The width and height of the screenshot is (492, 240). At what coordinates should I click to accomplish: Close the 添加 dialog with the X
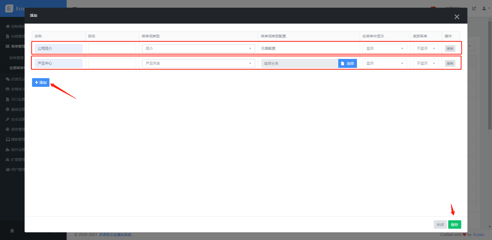457,17
